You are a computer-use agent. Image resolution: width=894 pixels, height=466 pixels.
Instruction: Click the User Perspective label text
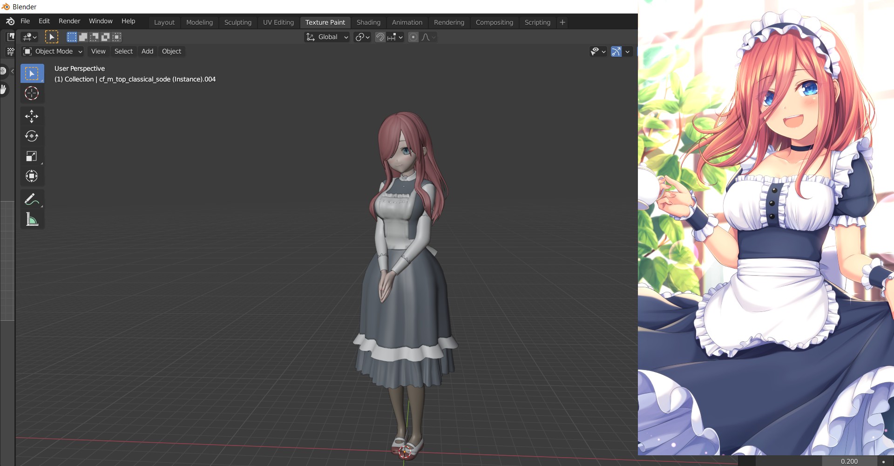pos(80,68)
